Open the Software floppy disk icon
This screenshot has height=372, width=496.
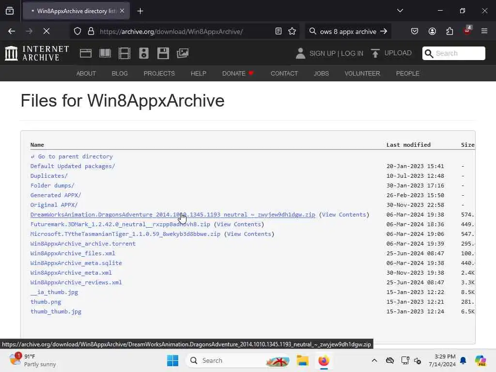[x=163, y=53]
